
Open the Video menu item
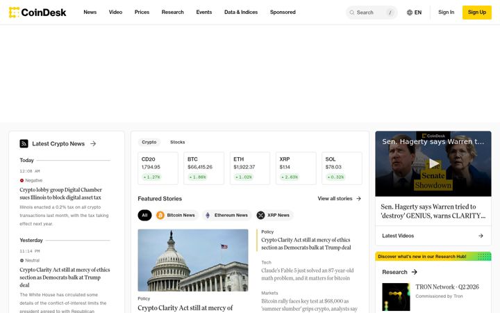click(x=115, y=12)
